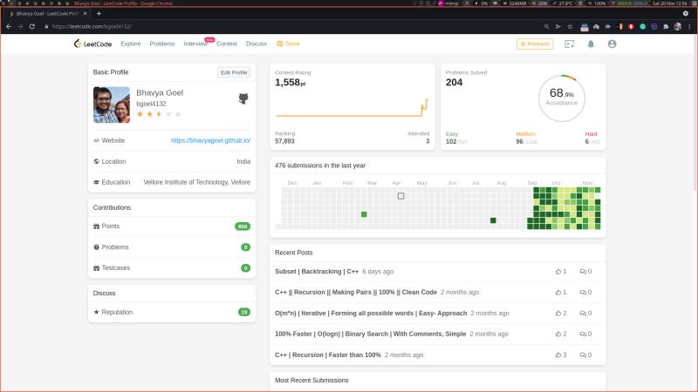Screen dimensions: 698x392
Task: Open the Recursion Making Pairs Clean Code post
Action: point(356,292)
